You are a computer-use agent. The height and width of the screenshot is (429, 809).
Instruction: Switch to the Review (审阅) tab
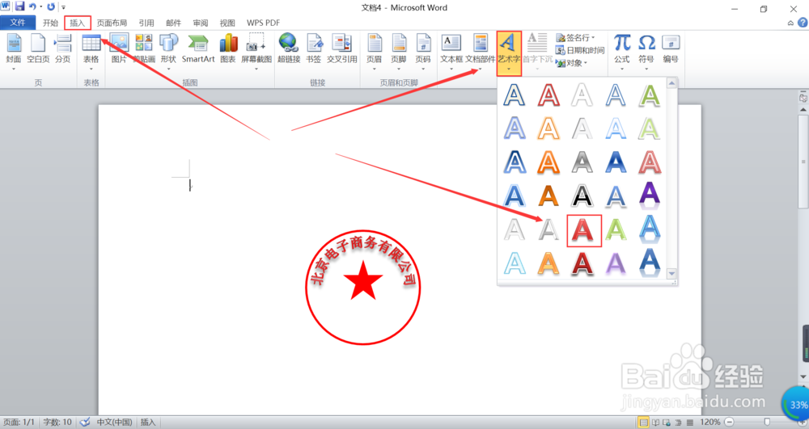pos(201,23)
